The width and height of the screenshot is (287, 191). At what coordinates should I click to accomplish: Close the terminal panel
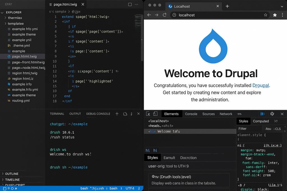tap(138, 114)
